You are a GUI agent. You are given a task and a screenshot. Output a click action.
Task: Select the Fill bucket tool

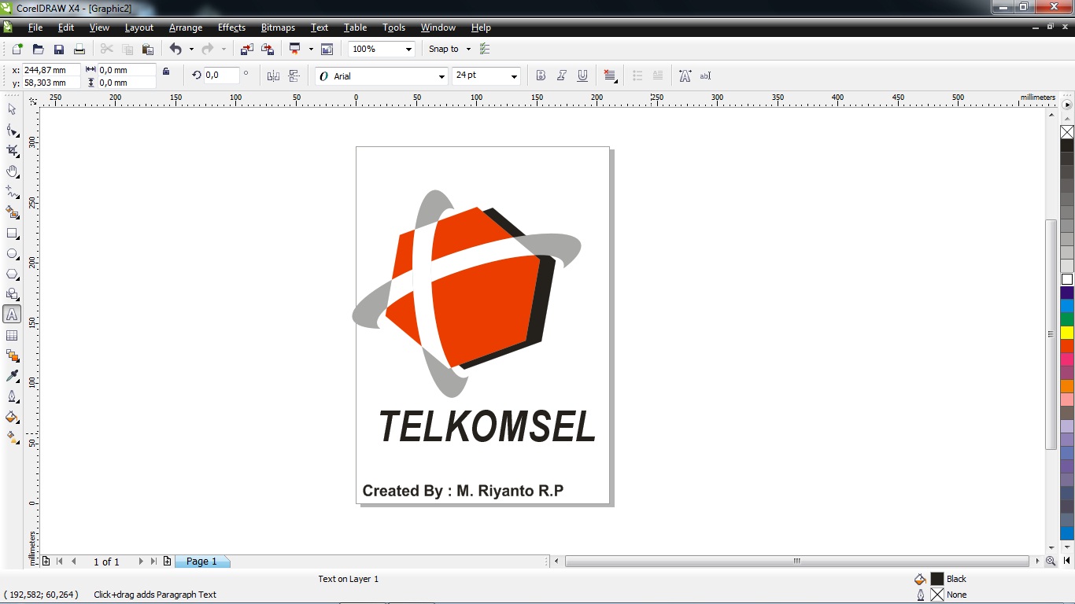click(x=12, y=418)
